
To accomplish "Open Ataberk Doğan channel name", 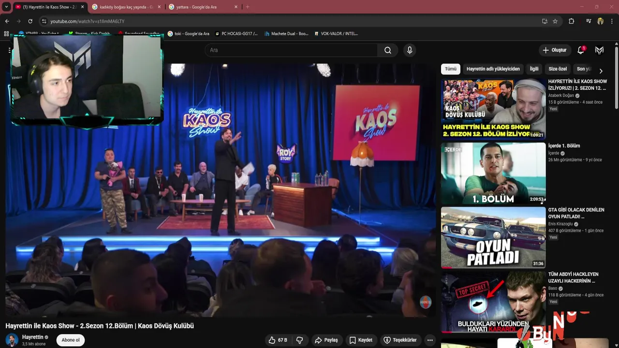I will (x=561, y=96).
